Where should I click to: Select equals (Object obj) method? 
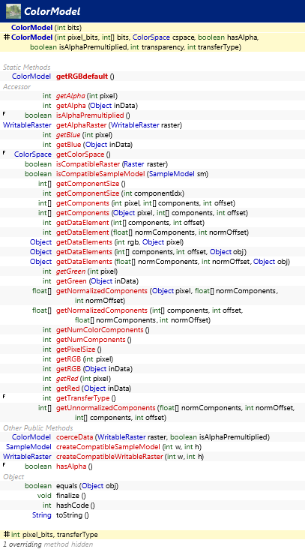(x=87, y=486)
